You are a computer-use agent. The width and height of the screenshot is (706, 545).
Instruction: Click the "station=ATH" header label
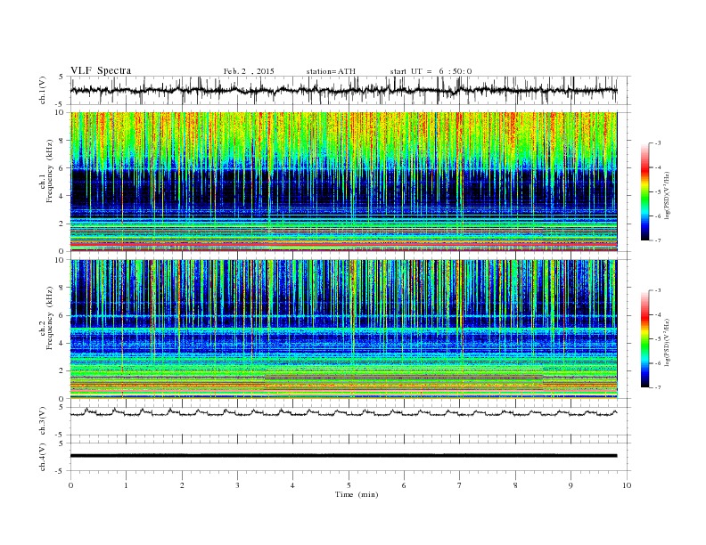click(x=331, y=71)
